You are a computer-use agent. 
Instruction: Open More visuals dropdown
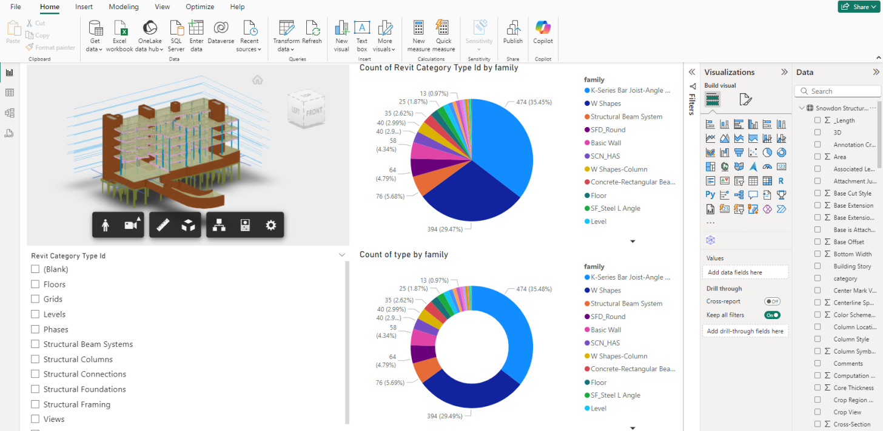coord(384,36)
